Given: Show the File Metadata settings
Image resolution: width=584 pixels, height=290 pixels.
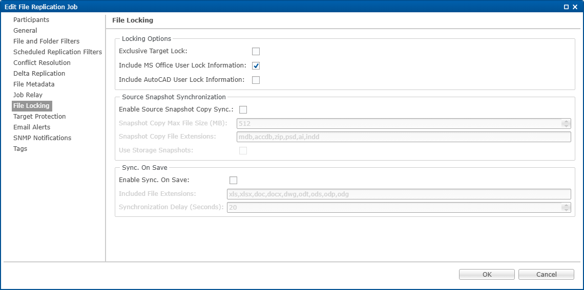Looking at the screenshot, I should point(34,84).
